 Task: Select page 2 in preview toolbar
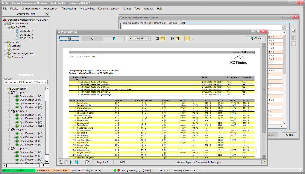pos(192,39)
